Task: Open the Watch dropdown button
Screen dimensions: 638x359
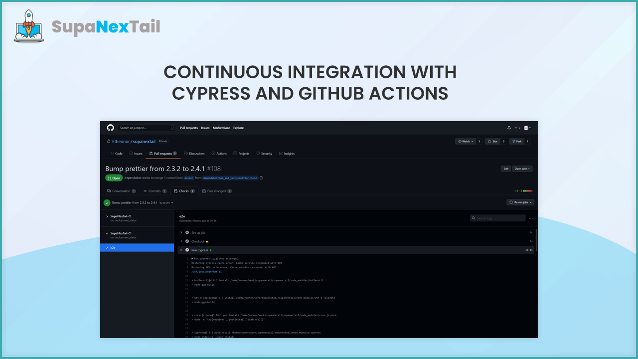Action: pyautogui.click(x=466, y=141)
